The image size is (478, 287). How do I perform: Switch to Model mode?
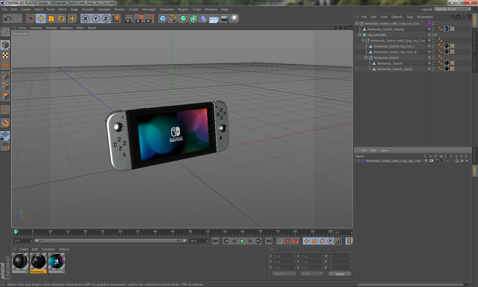pyautogui.click(x=5, y=45)
